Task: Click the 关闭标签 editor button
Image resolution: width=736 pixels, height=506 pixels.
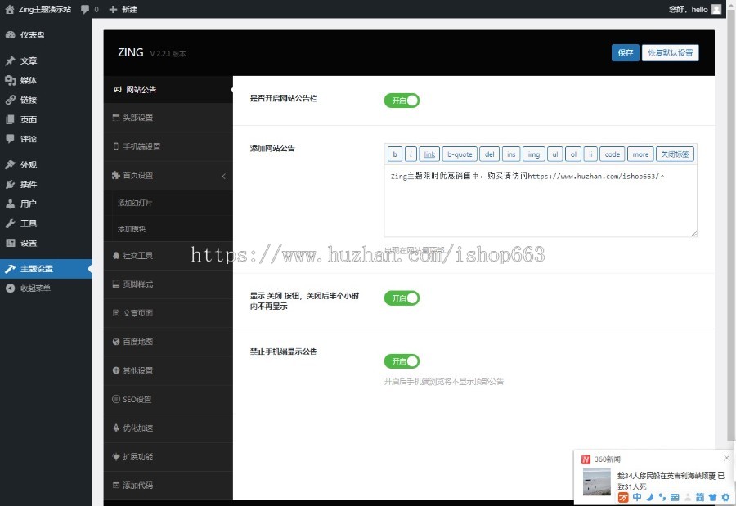Action: click(675, 154)
